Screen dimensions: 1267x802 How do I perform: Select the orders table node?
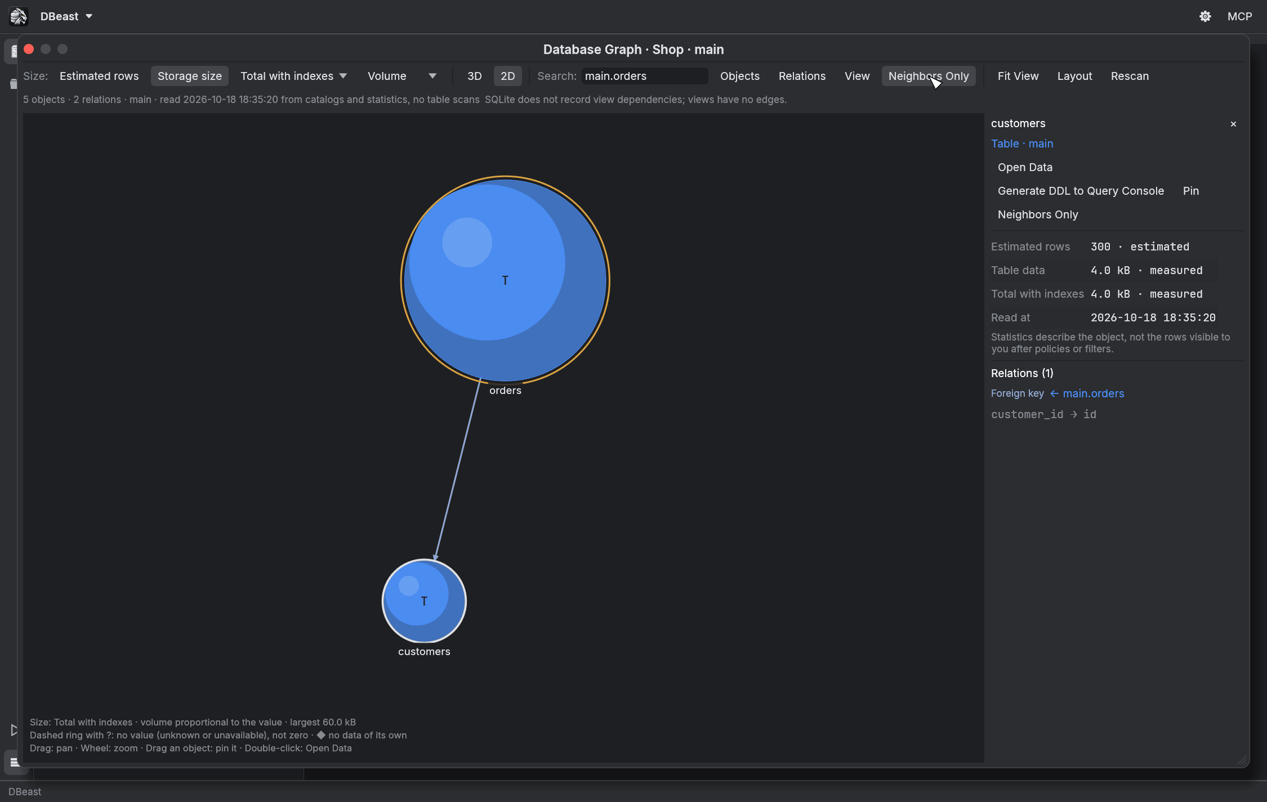505,280
